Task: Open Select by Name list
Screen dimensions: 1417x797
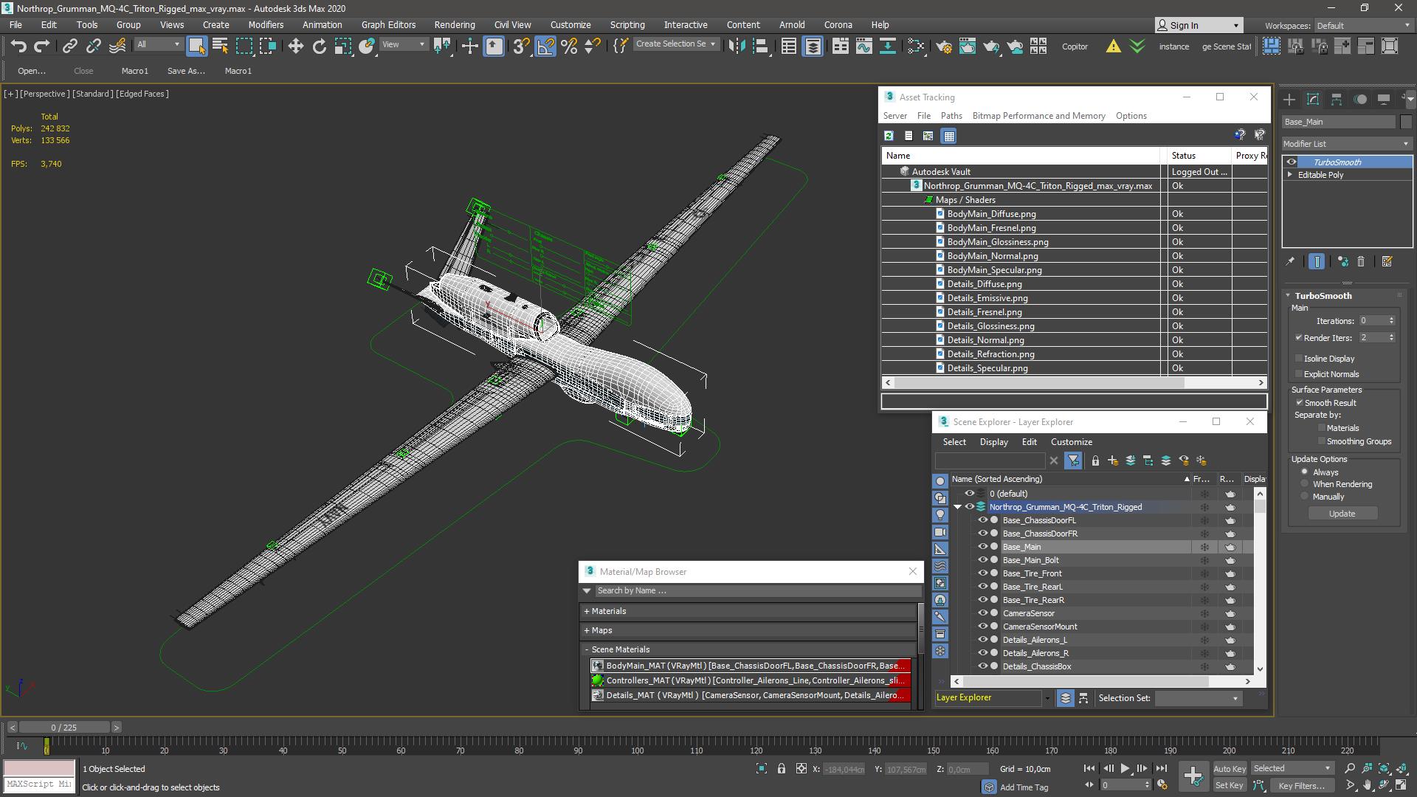Action: coord(220,46)
